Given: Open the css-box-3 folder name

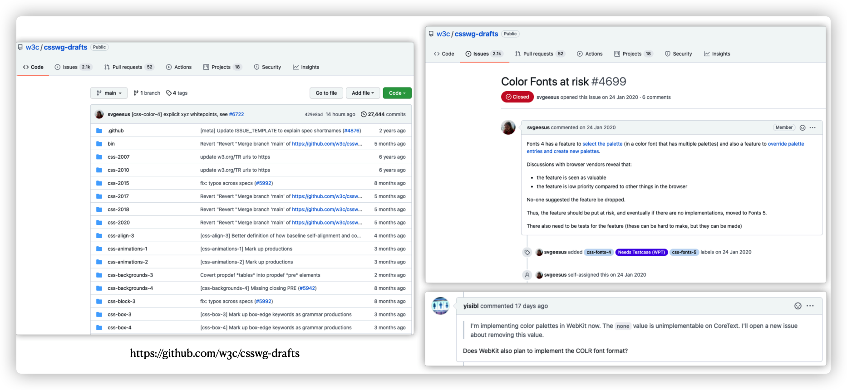Looking at the screenshot, I should [x=119, y=315].
